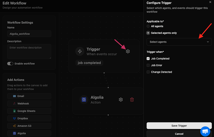Select the Amazon S3 action item
214x137 pixels.
point(29,126)
